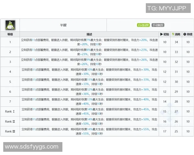Select the green 自动回复 tag
Image resolution: width=194 pixels, height=155 pixels.
click(x=143, y=25)
